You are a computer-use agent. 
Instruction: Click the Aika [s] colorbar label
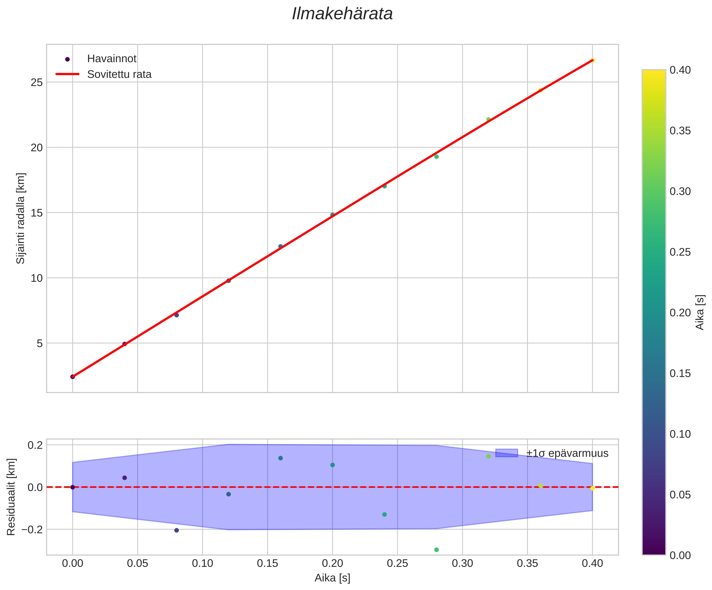700,312
